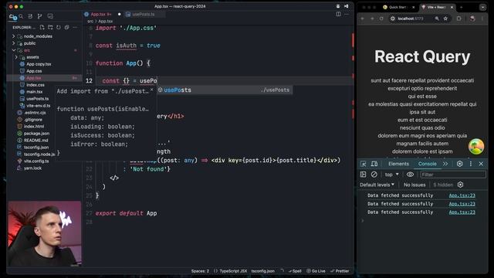Go back in the browser window
This screenshot has height=278, width=494.
[x=363, y=19]
